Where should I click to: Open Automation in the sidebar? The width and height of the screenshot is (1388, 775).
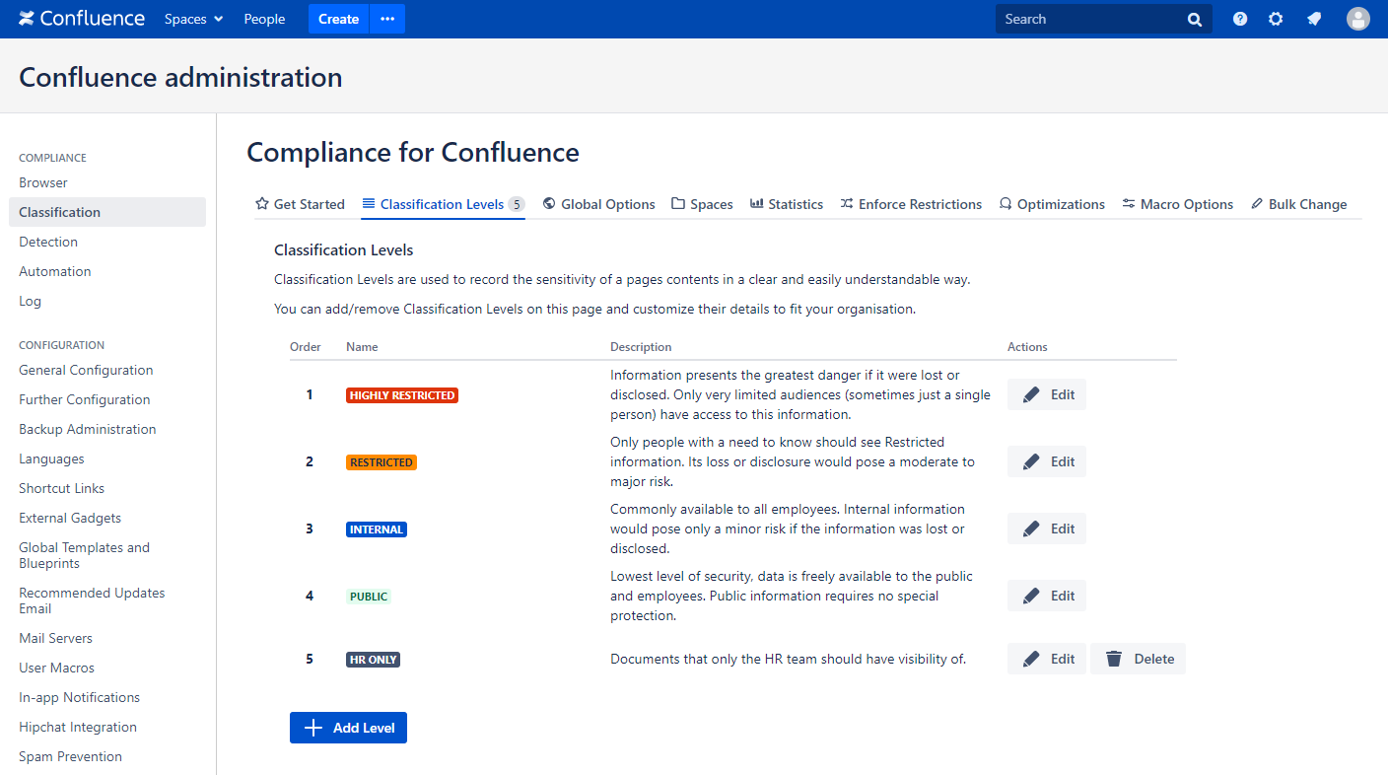(x=55, y=271)
